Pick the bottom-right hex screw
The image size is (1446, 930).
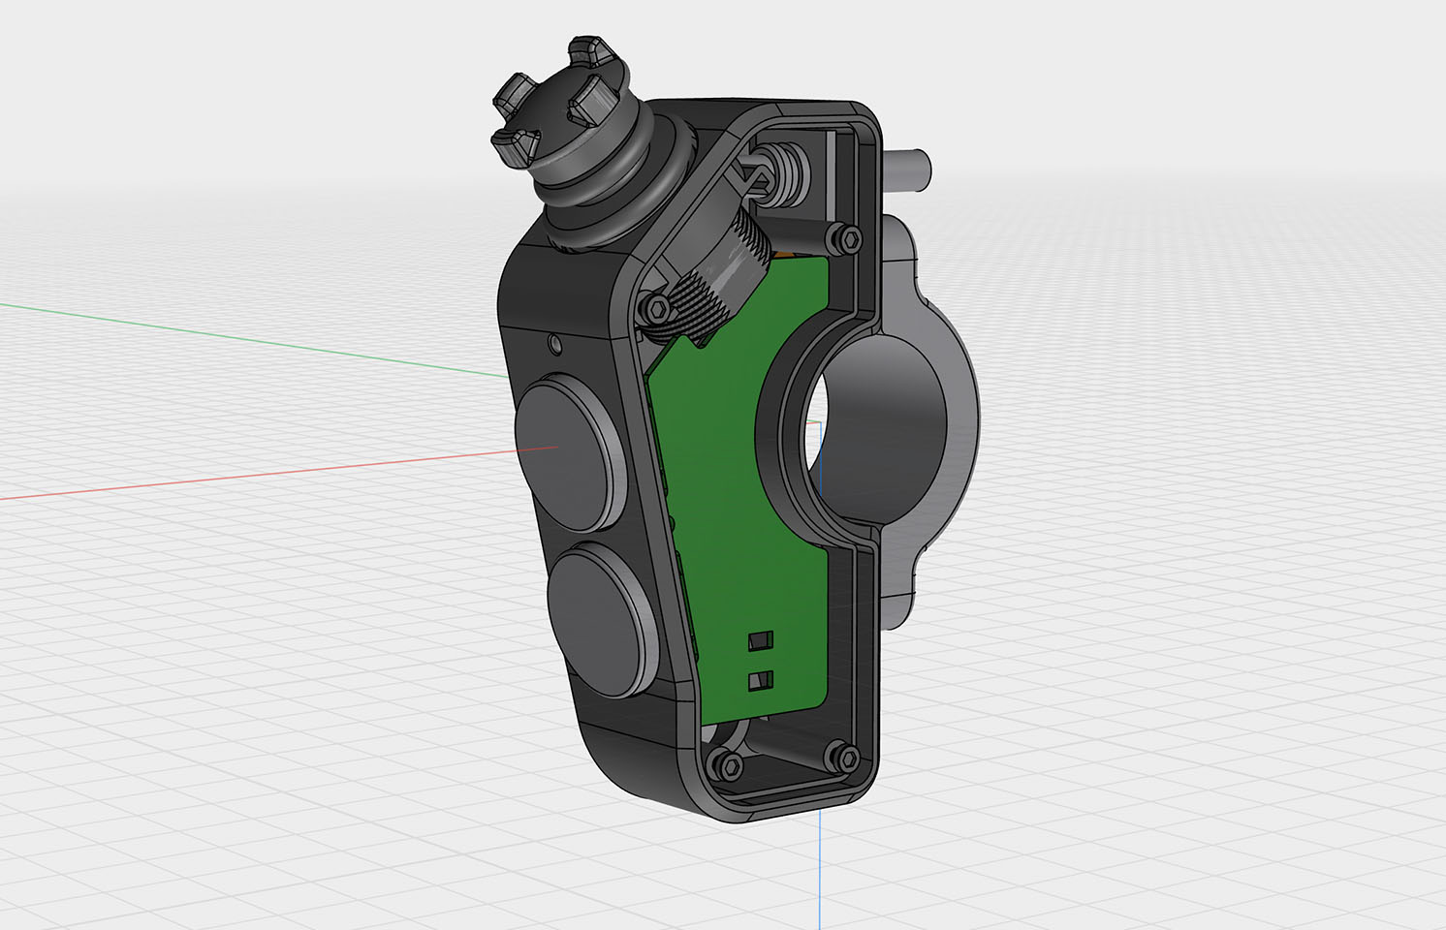point(845,757)
